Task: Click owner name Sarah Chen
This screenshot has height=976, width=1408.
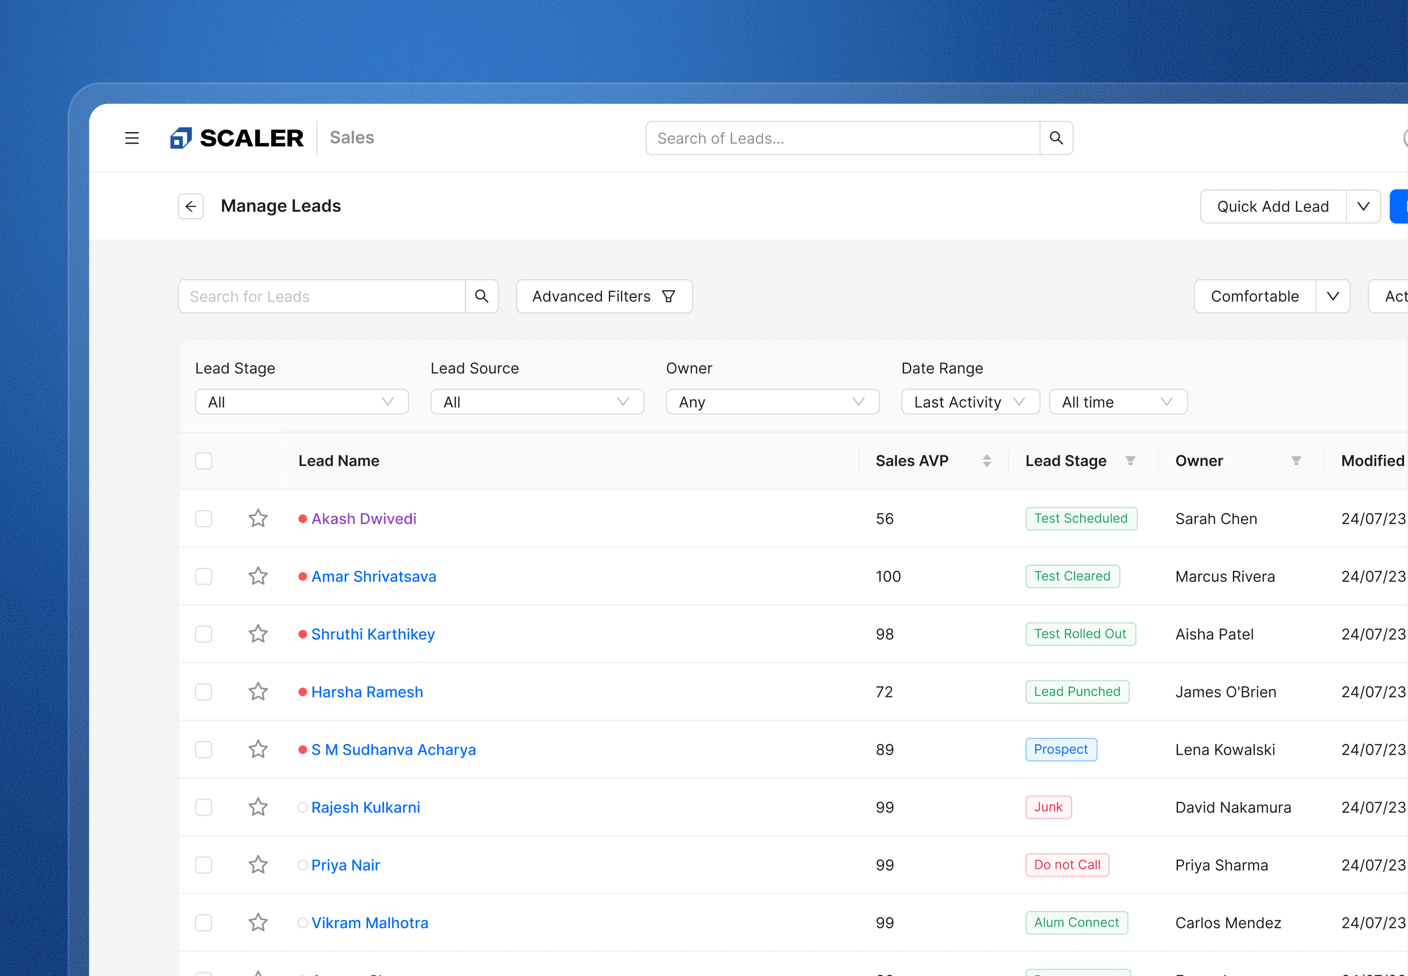Action: (x=1216, y=519)
